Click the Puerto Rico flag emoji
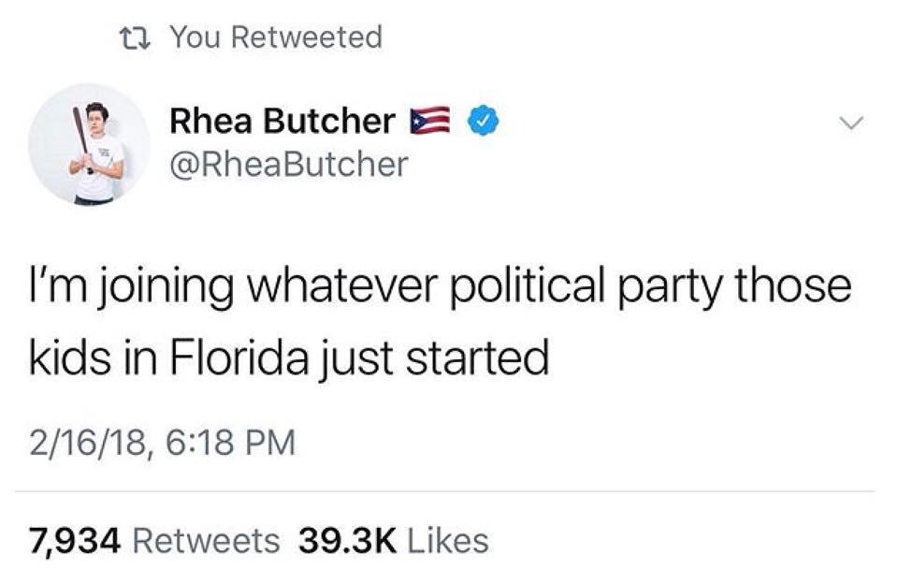898x584 pixels. click(430, 121)
